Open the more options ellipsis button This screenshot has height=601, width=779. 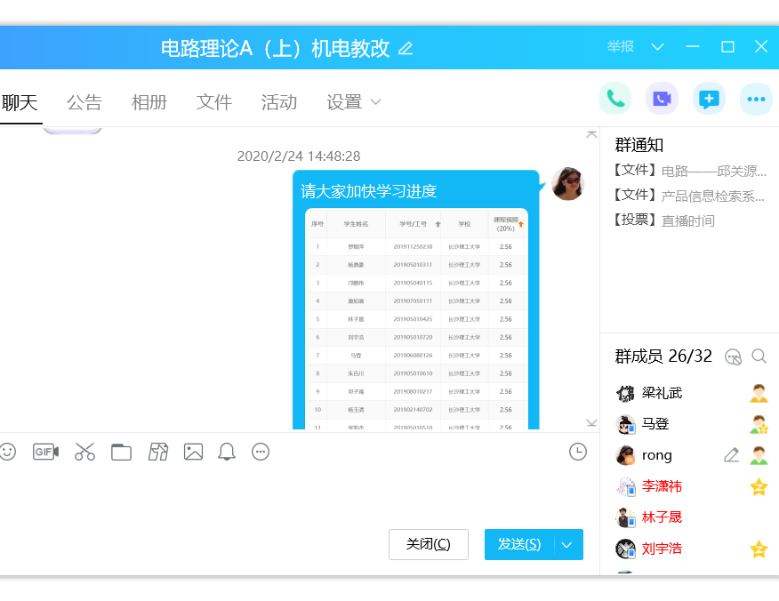(x=756, y=99)
